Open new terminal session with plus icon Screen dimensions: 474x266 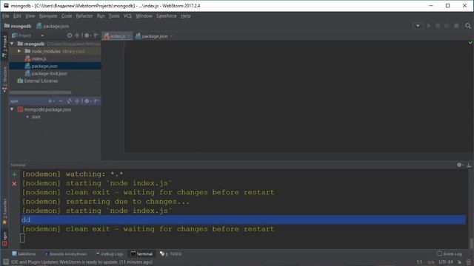point(14,174)
